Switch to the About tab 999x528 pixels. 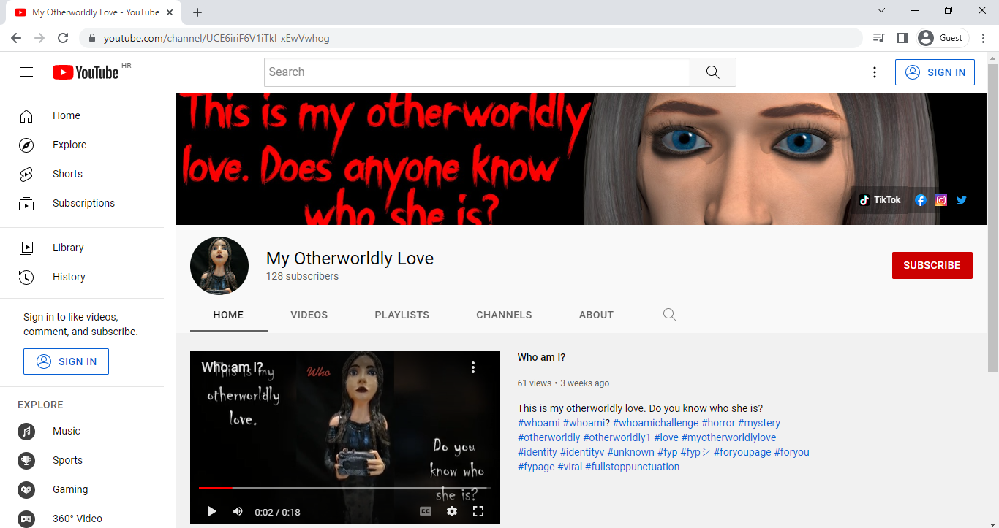click(x=596, y=315)
